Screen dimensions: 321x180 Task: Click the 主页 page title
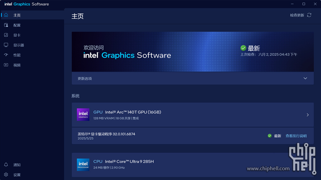[x=78, y=16]
